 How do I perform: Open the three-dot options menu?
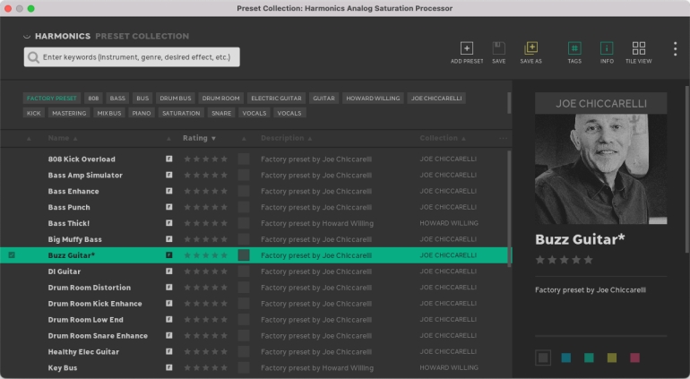[x=675, y=49]
